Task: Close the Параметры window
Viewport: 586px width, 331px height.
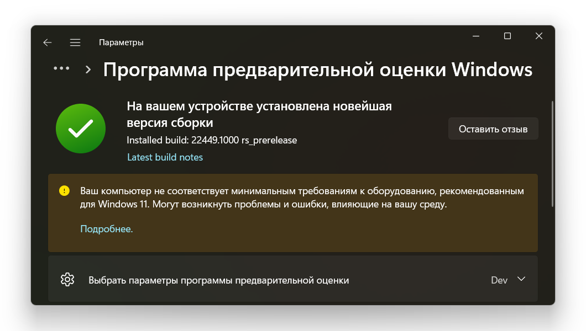Action: click(539, 36)
